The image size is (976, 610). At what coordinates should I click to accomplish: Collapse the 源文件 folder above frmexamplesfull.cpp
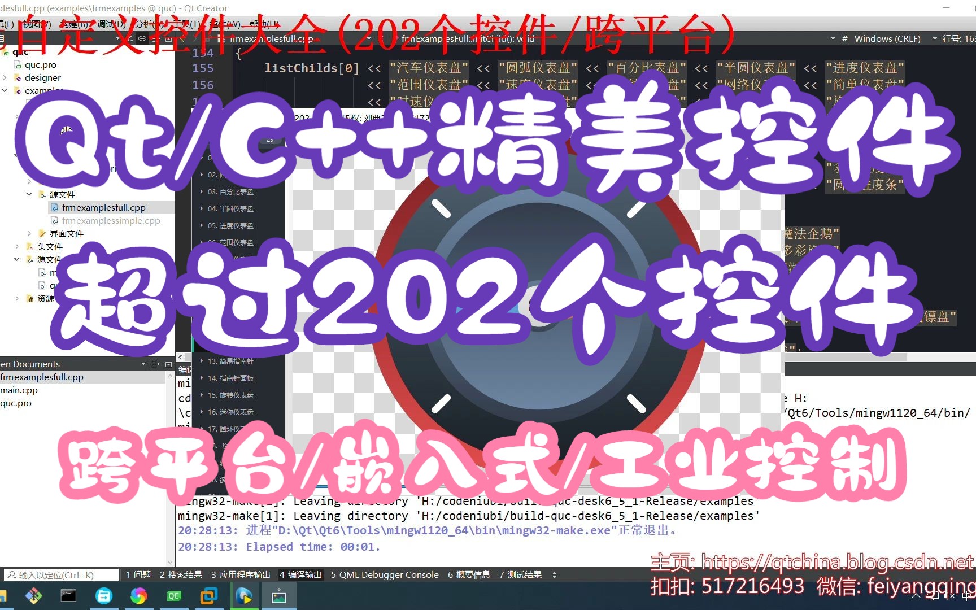[29, 194]
